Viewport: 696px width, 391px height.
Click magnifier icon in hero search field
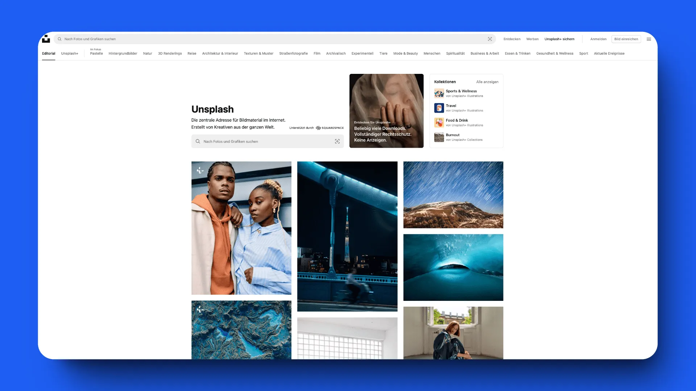click(x=198, y=142)
